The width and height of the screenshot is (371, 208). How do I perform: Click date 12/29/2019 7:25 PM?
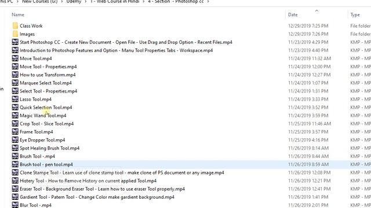tap(308, 25)
